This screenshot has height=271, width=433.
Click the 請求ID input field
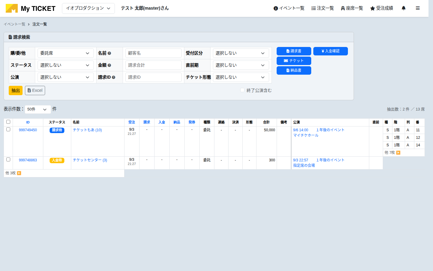(153, 77)
